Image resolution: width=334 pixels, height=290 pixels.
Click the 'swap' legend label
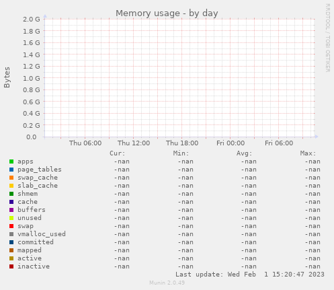click(x=26, y=226)
